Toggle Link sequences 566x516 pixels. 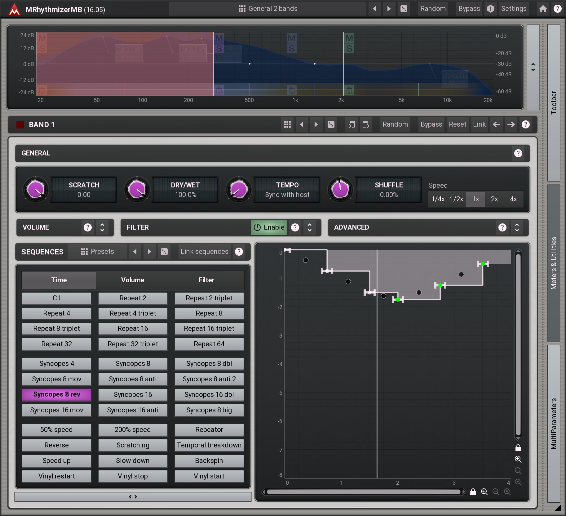pyautogui.click(x=205, y=252)
